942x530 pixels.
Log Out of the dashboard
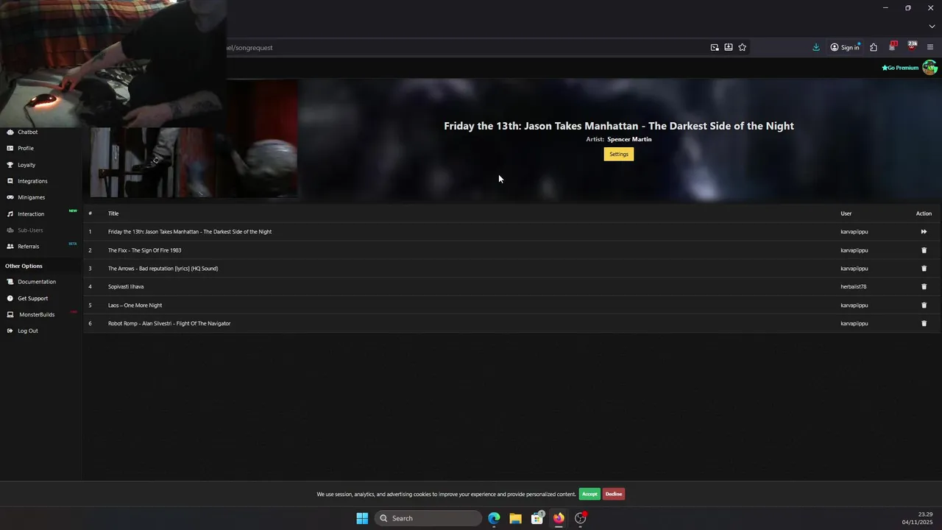[x=28, y=331]
